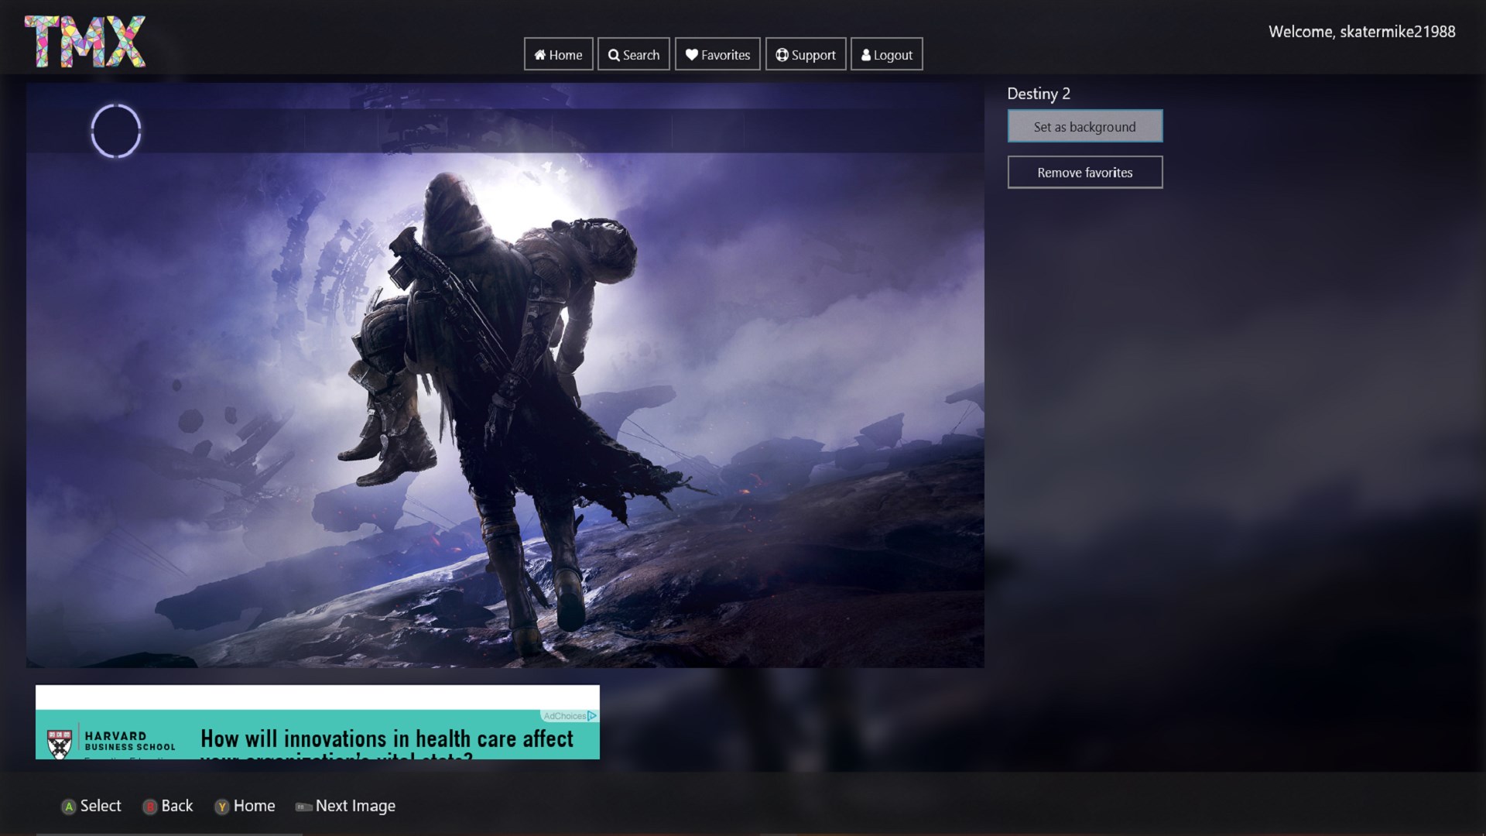Click the green A Select controller icon
The height and width of the screenshot is (836, 1486).
(68, 806)
